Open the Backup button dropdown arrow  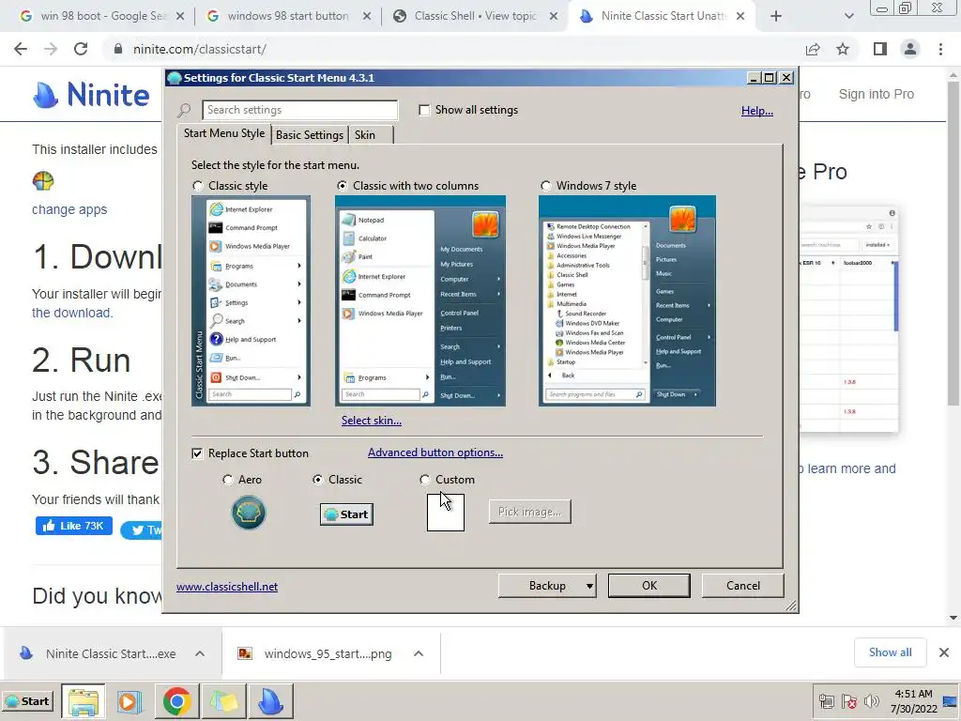coord(589,586)
